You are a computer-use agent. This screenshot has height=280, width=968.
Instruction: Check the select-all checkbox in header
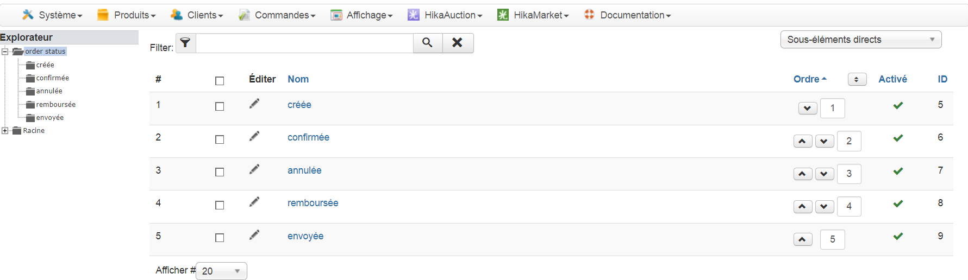(x=220, y=81)
